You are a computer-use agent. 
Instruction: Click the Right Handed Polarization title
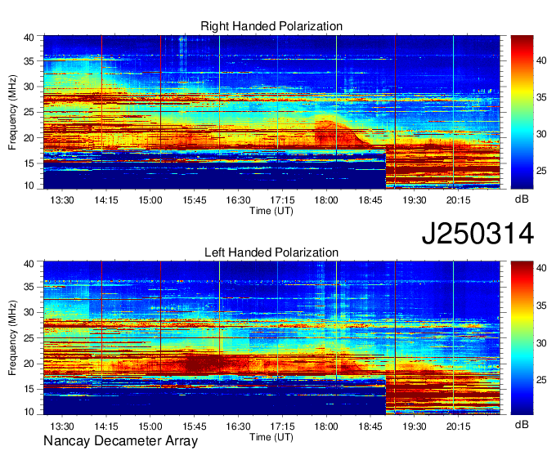[x=271, y=26]
